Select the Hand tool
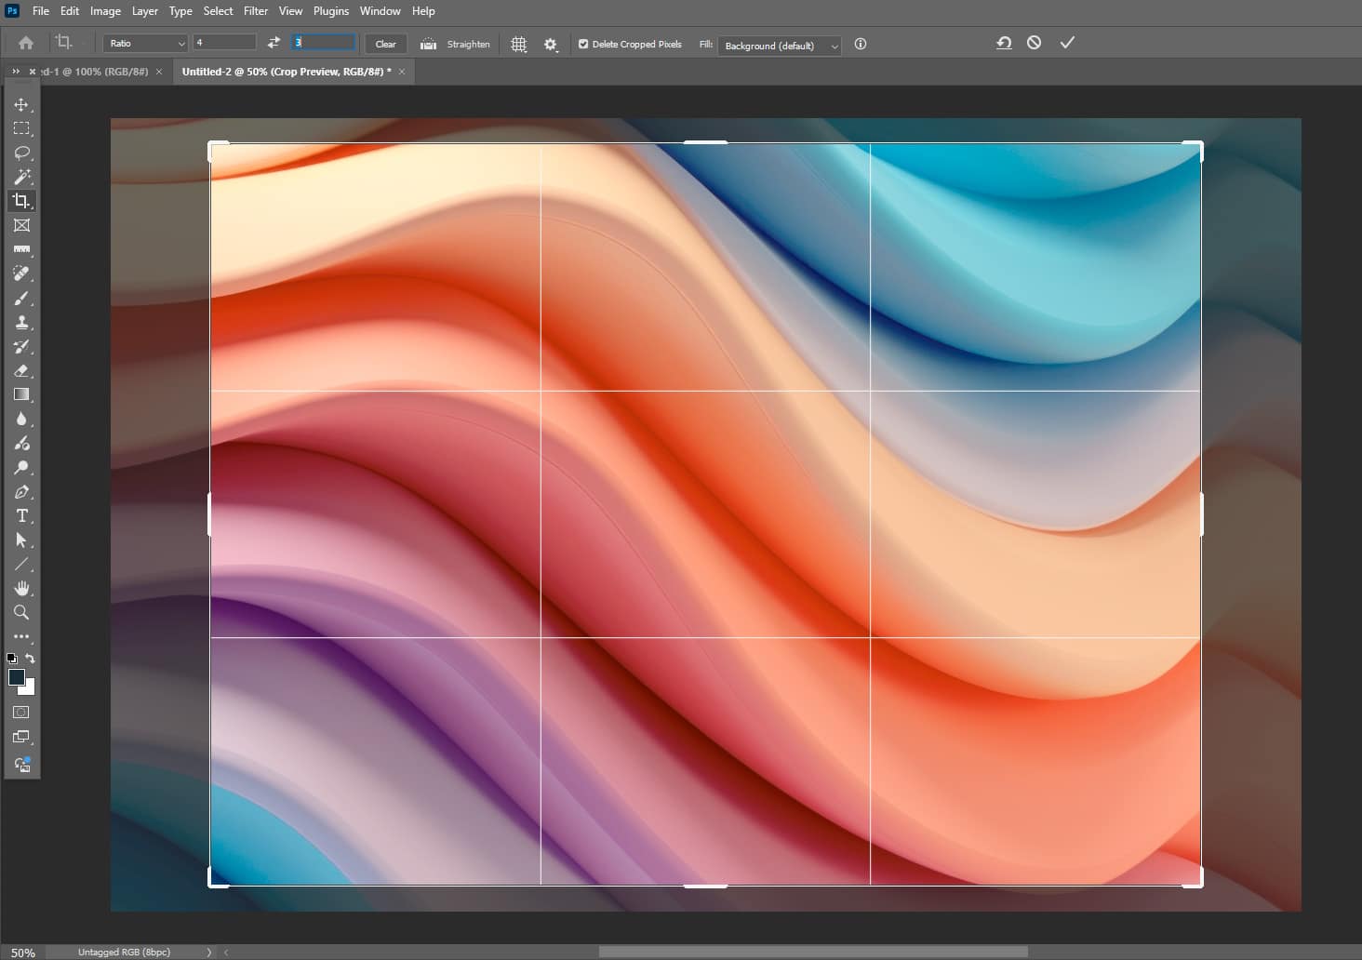 pyautogui.click(x=21, y=588)
